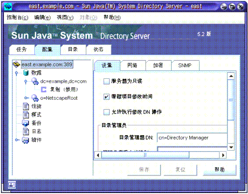The height and width of the screenshot is (194, 248).
Task: Click the 日志 document icon
Action: (x=26, y=132)
